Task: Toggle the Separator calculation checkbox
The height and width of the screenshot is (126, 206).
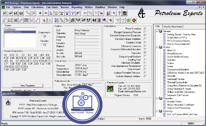Action: pos(145,53)
